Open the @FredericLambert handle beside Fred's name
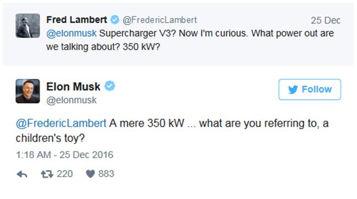 click(x=160, y=20)
